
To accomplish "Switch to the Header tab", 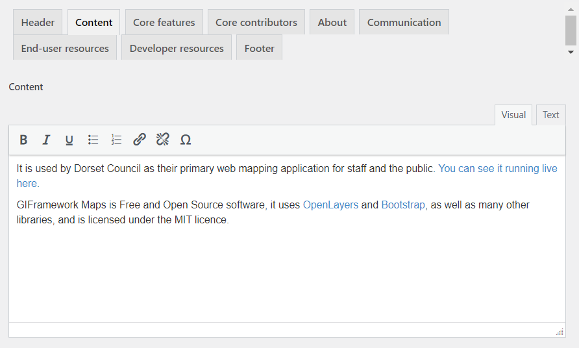I will [x=38, y=22].
